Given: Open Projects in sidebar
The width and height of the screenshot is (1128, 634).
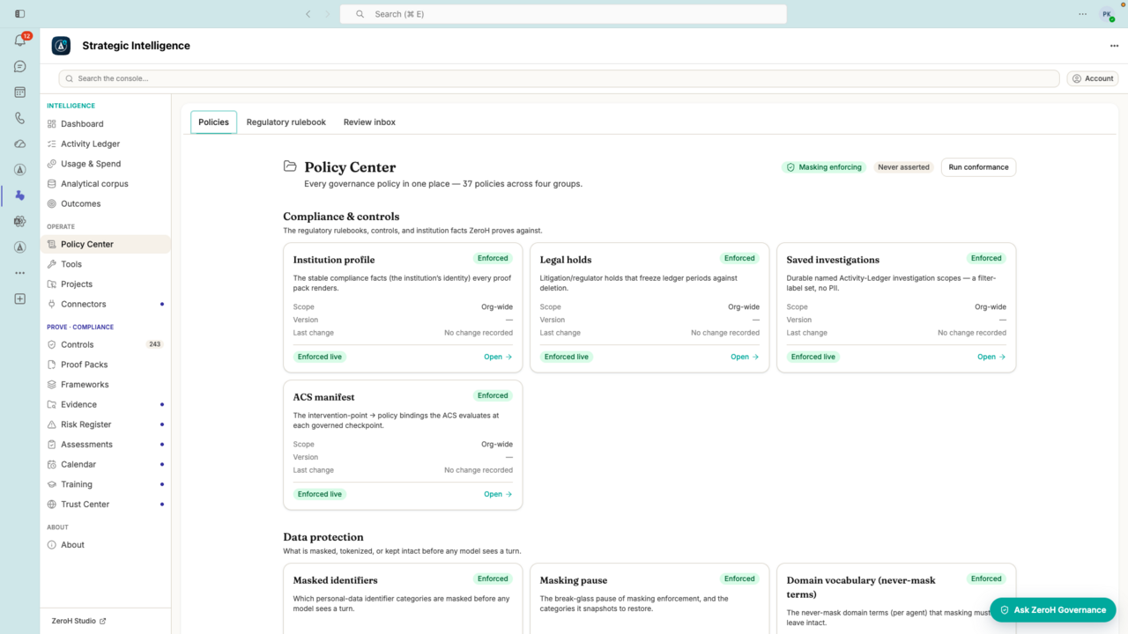Looking at the screenshot, I should click(106, 284).
